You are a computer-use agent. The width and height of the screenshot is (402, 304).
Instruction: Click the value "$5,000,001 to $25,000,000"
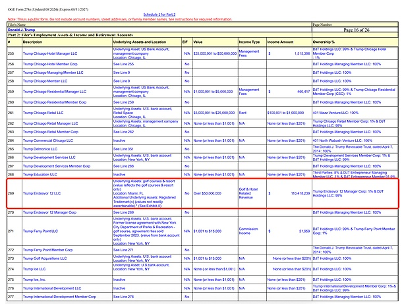[x=214, y=113]
